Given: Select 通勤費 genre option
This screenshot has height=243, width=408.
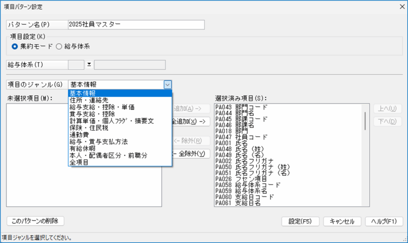Looking at the screenshot, I should 79,134.
